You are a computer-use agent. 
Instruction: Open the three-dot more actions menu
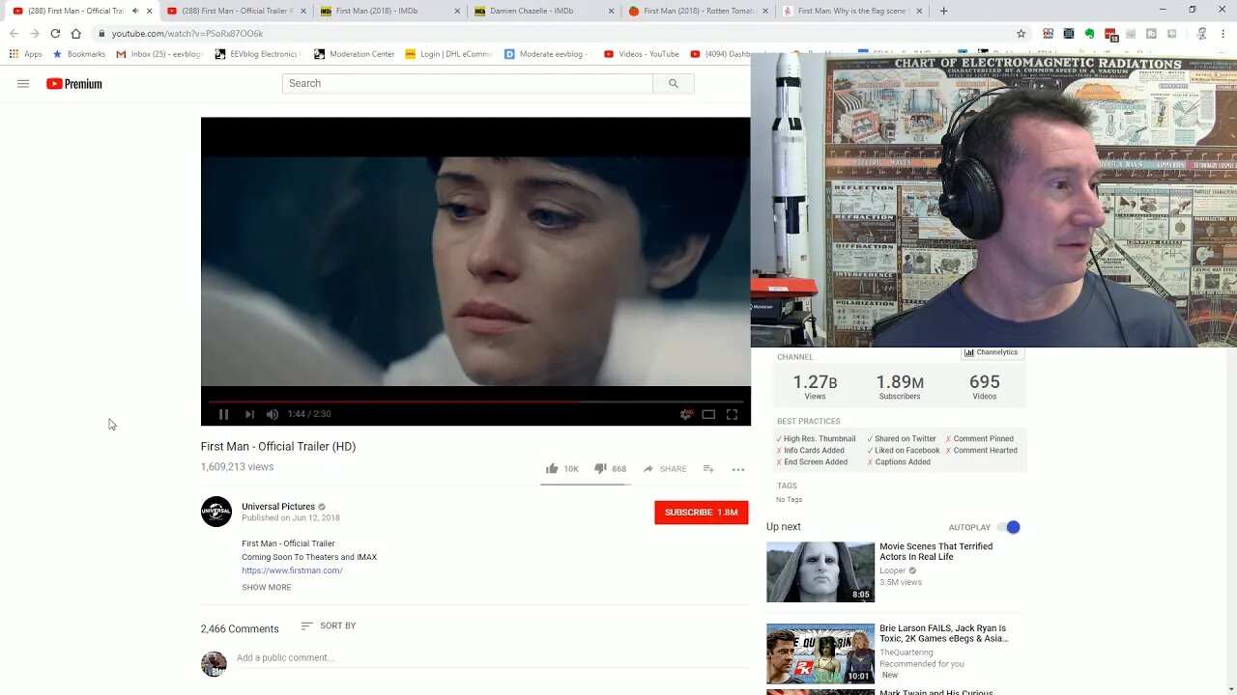pos(738,469)
